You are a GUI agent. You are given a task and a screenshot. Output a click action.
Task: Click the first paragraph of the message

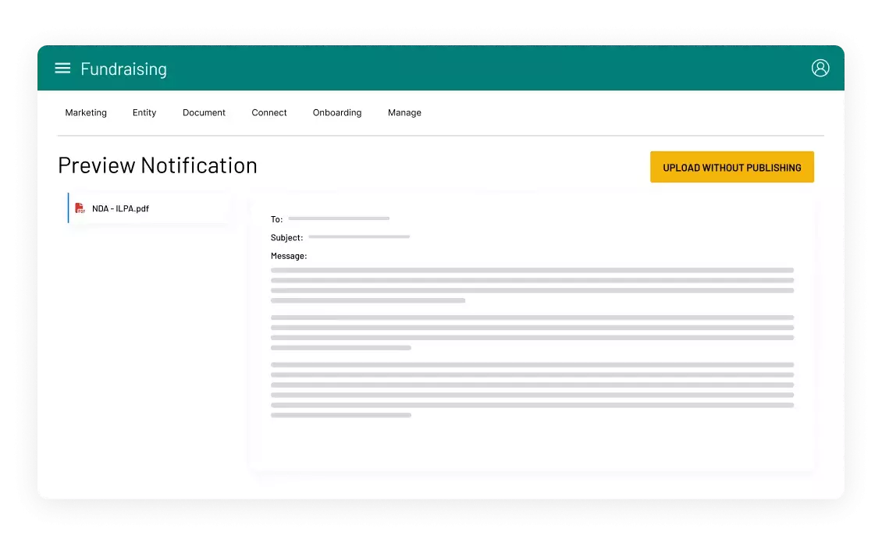pyautogui.click(x=532, y=285)
